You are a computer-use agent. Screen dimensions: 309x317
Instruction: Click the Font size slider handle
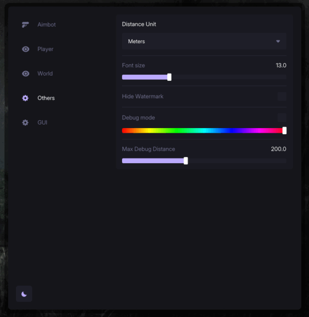coord(169,77)
